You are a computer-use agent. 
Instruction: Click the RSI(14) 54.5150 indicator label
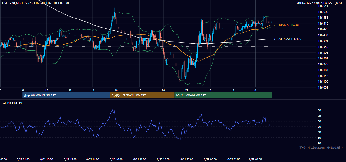12,103
